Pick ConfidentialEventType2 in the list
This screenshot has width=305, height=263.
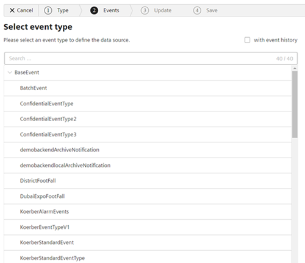[x=148, y=119]
